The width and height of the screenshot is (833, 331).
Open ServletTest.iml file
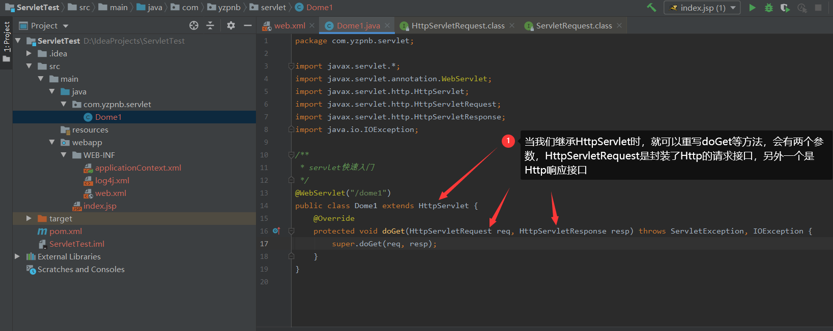71,244
